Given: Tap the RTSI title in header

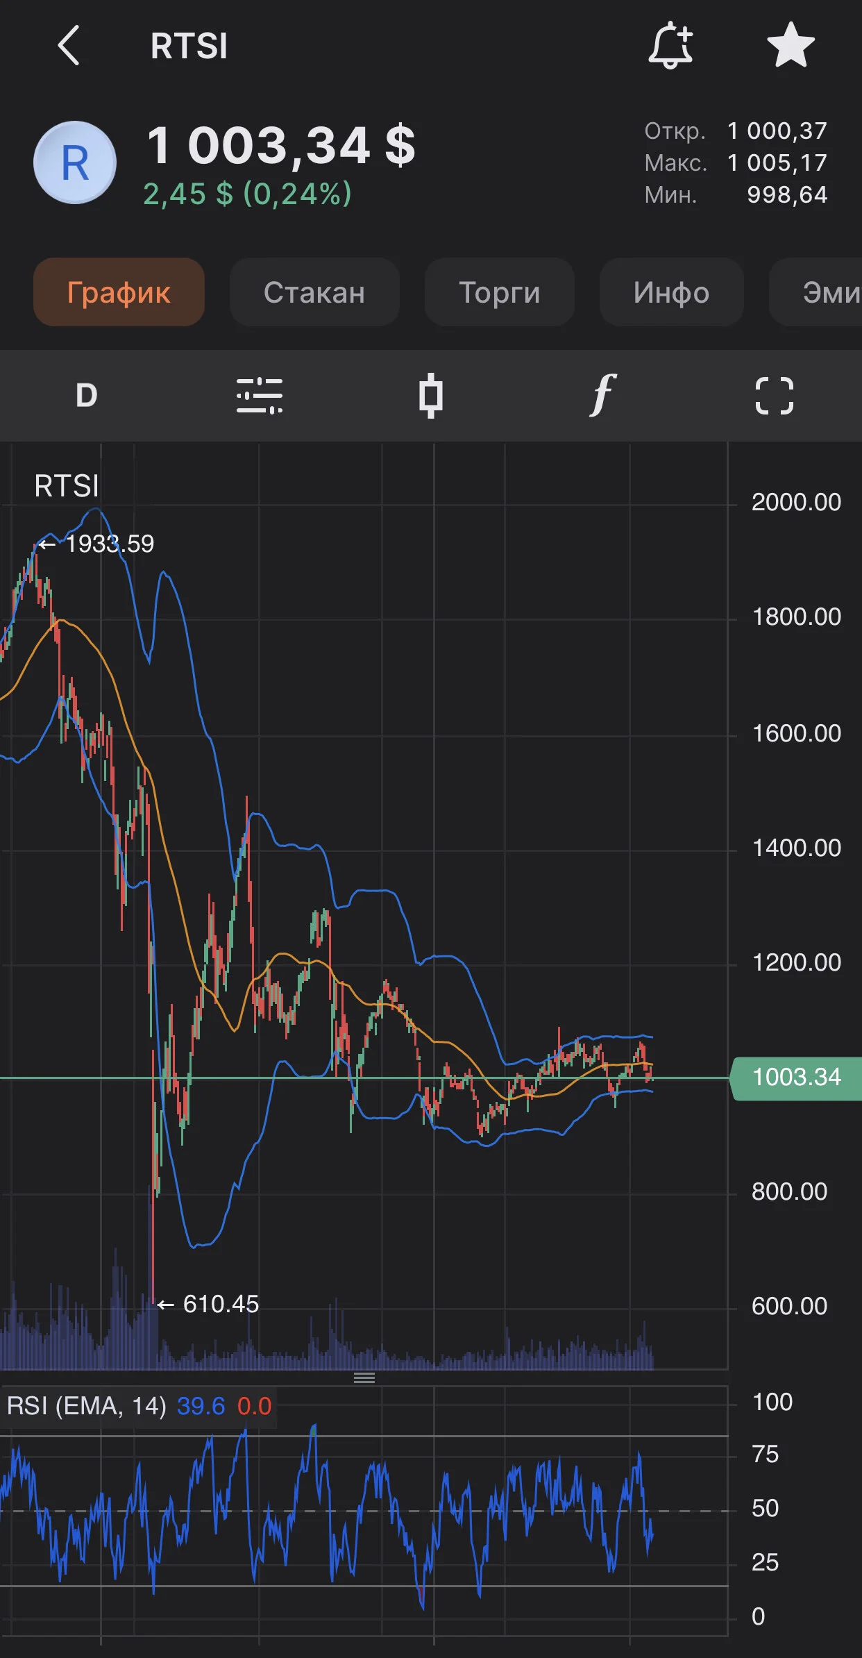Looking at the screenshot, I should 189,46.
